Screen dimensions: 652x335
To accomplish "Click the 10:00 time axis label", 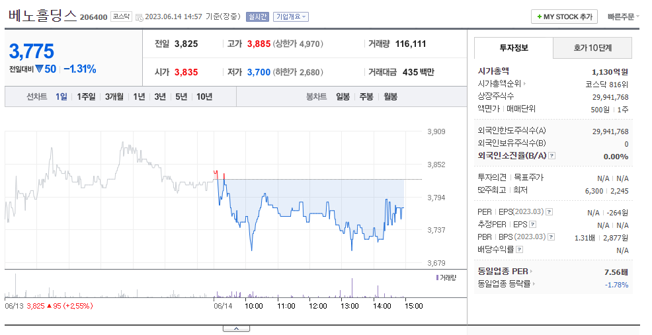I will (x=254, y=306).
